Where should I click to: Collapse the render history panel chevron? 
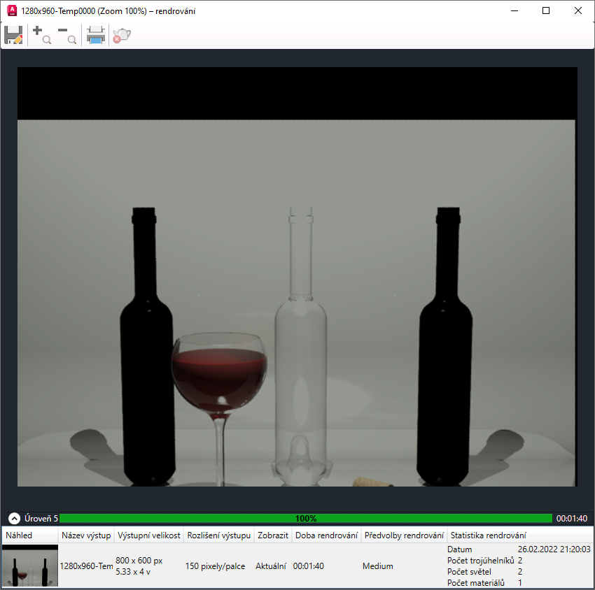coord(14,518)
